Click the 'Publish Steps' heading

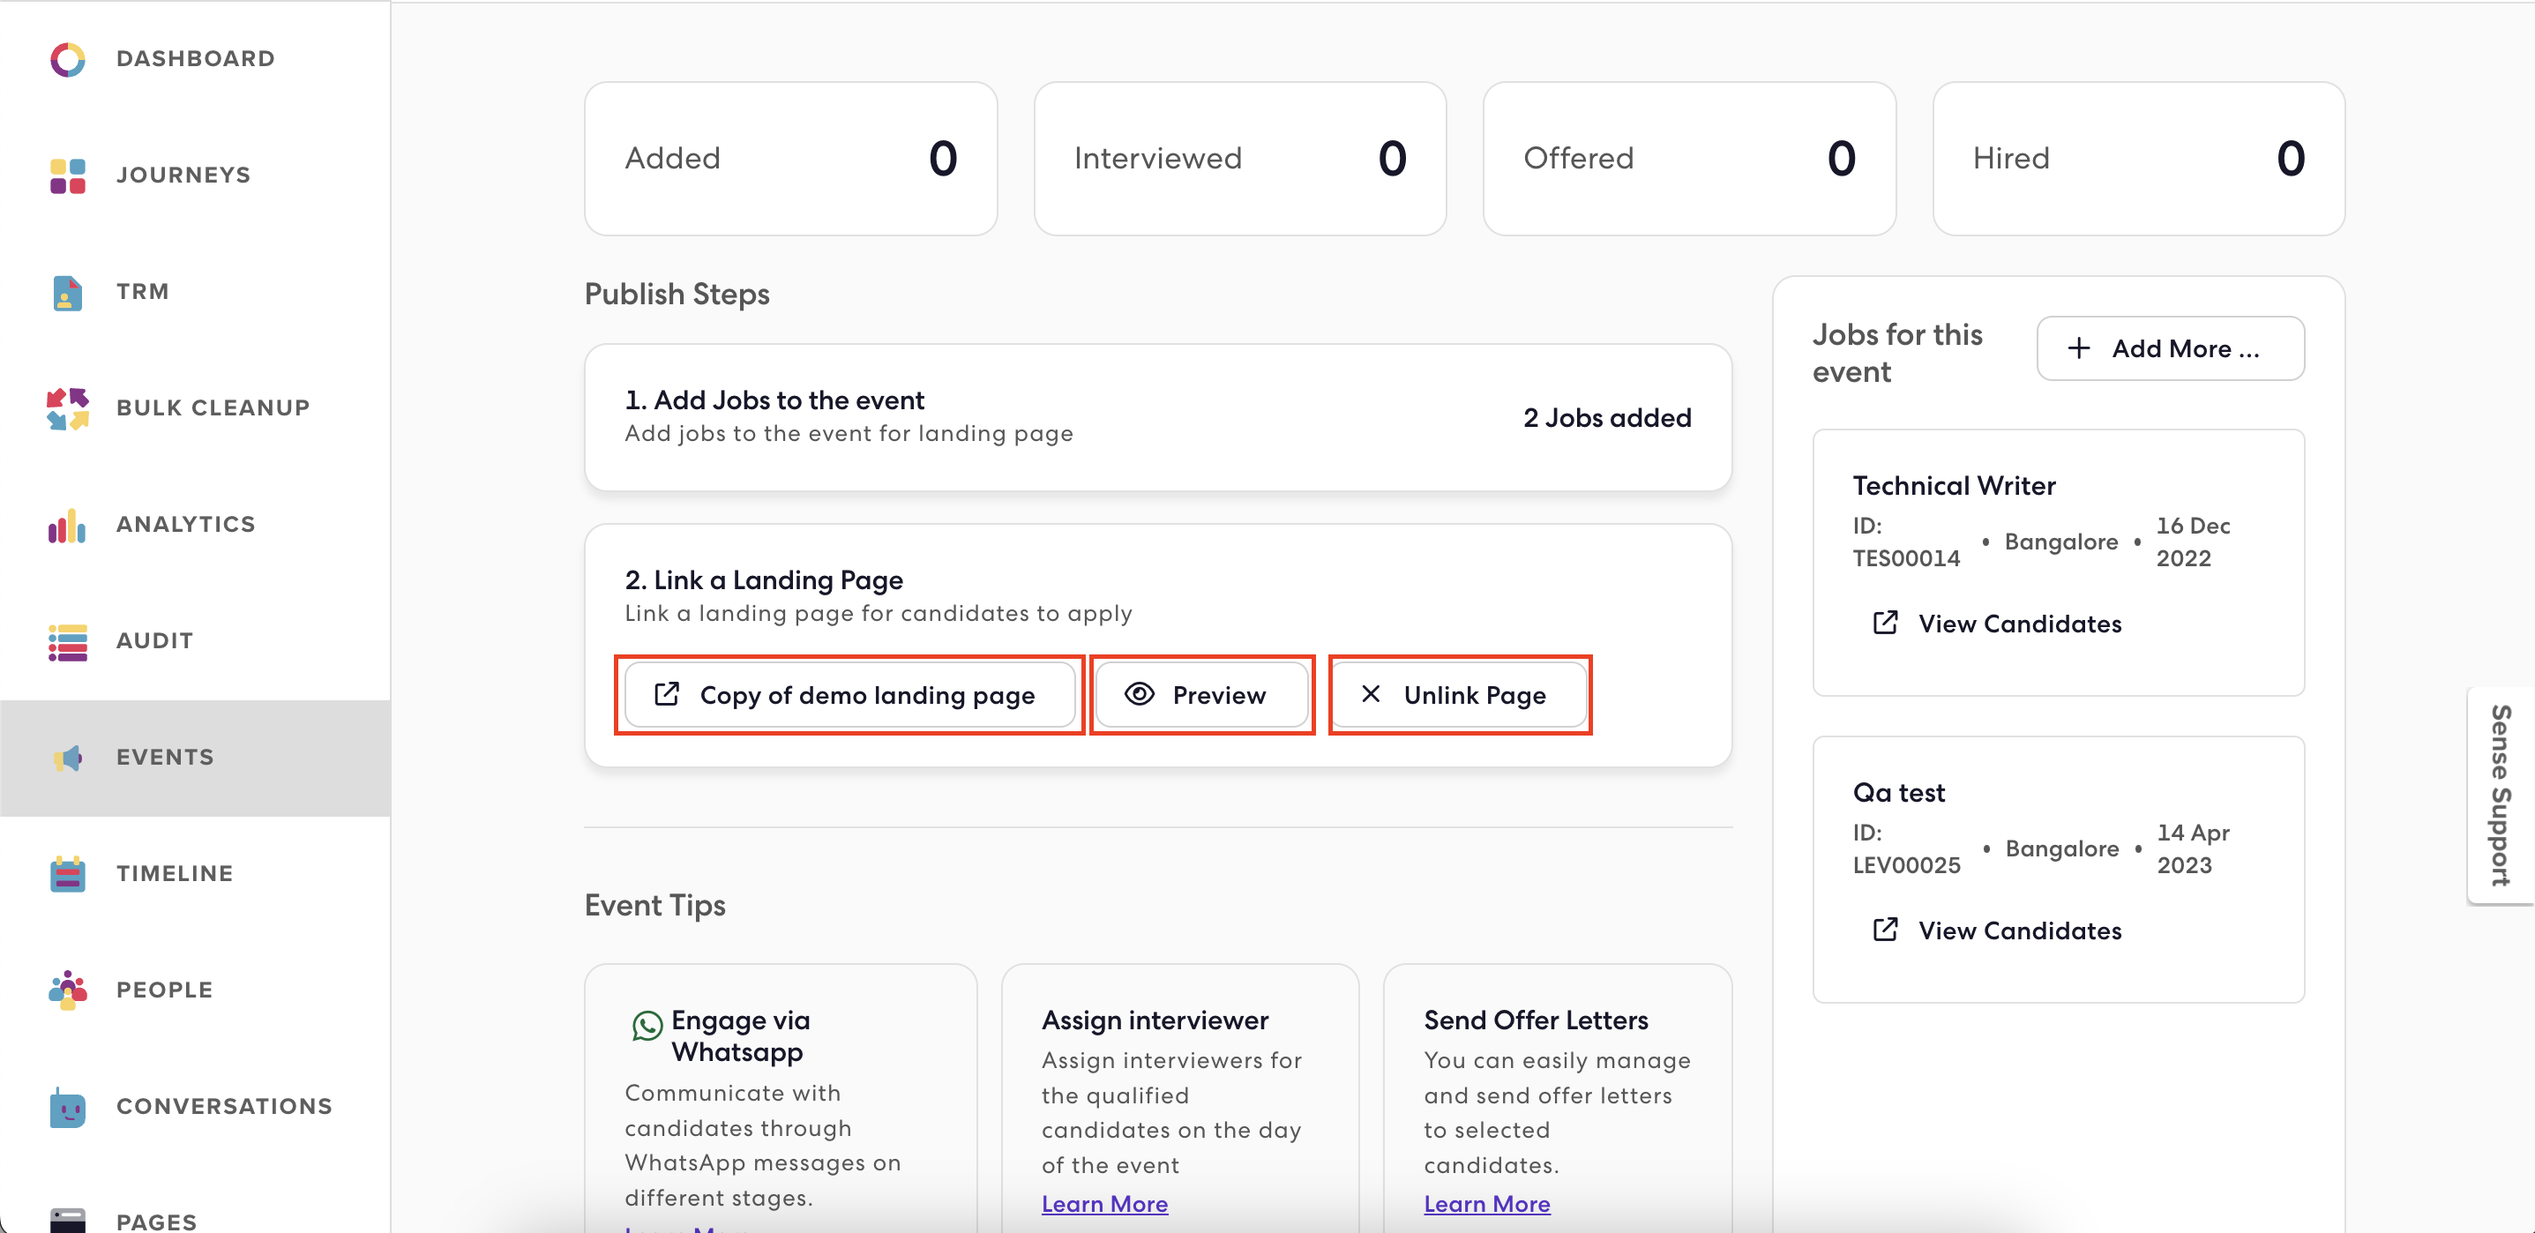click(x=677, y=293)
